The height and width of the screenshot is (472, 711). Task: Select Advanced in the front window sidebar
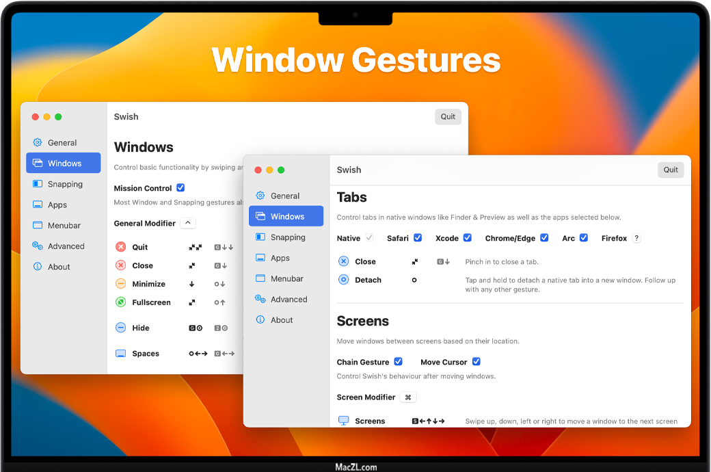pyautogui.click(x=289, y=299)
